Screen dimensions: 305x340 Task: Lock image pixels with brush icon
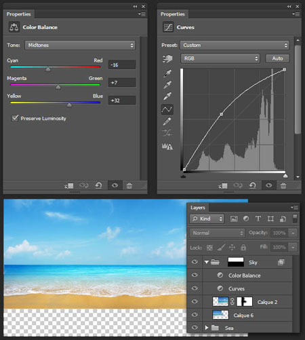(x=221, y=247)
